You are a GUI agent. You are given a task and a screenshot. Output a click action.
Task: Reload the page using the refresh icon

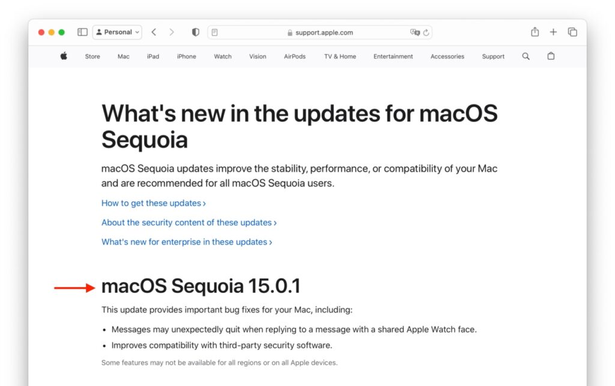click(426, 32)
